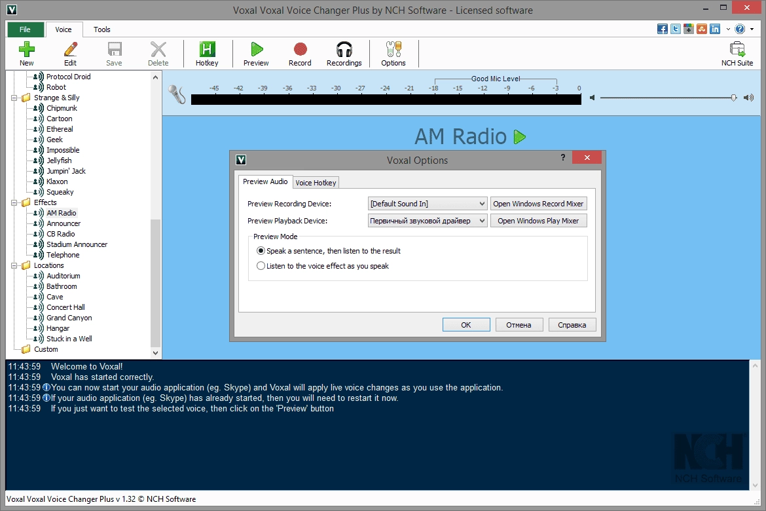Click the red Record icon

300,49
